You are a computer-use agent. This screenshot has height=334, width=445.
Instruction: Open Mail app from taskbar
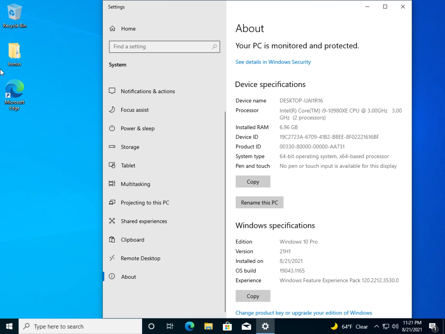(x=246, y=326)
